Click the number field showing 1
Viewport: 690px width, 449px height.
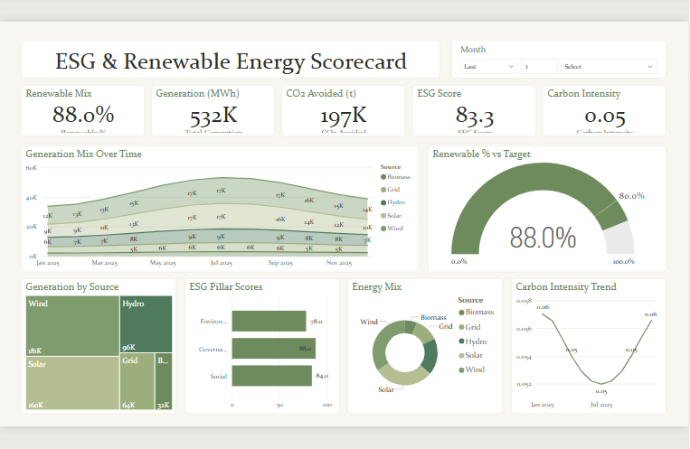(x=539, y=67)
